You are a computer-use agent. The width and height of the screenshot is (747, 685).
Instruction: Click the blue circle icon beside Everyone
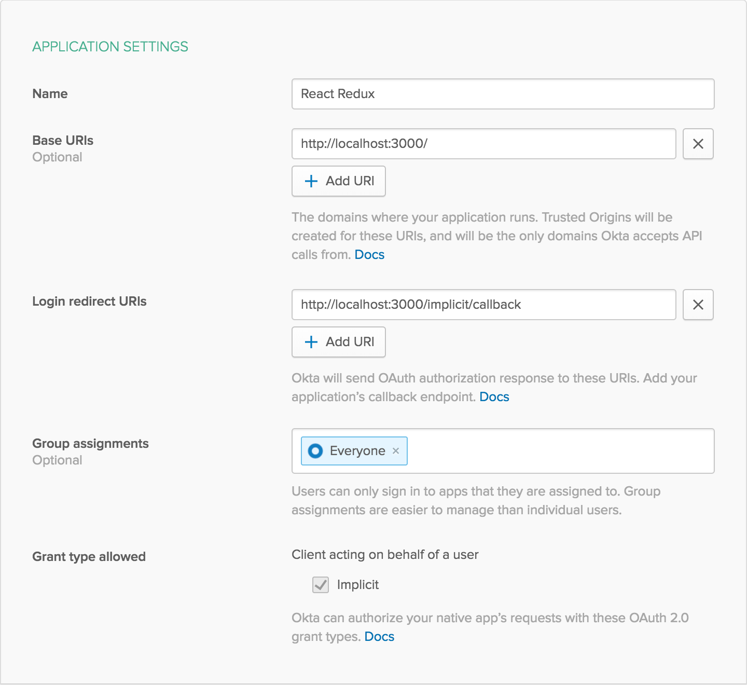(315, 451)
